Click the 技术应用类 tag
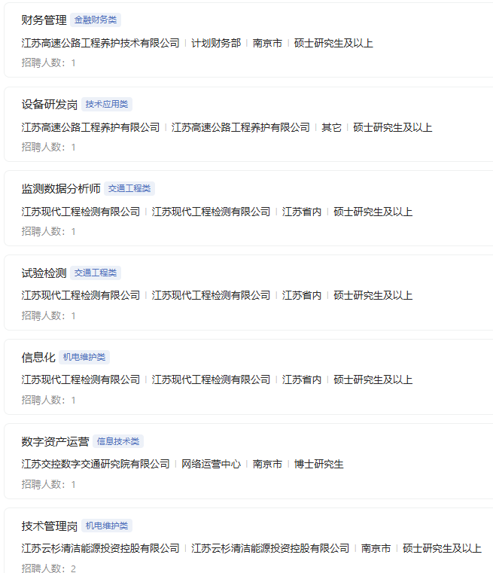493x573 pixels. (107, 104)
